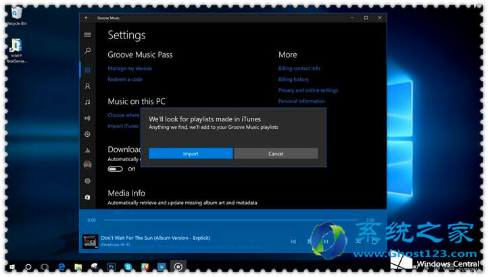Open Task View on the taskbar
The image size is (488, 277).
point(45,267)
